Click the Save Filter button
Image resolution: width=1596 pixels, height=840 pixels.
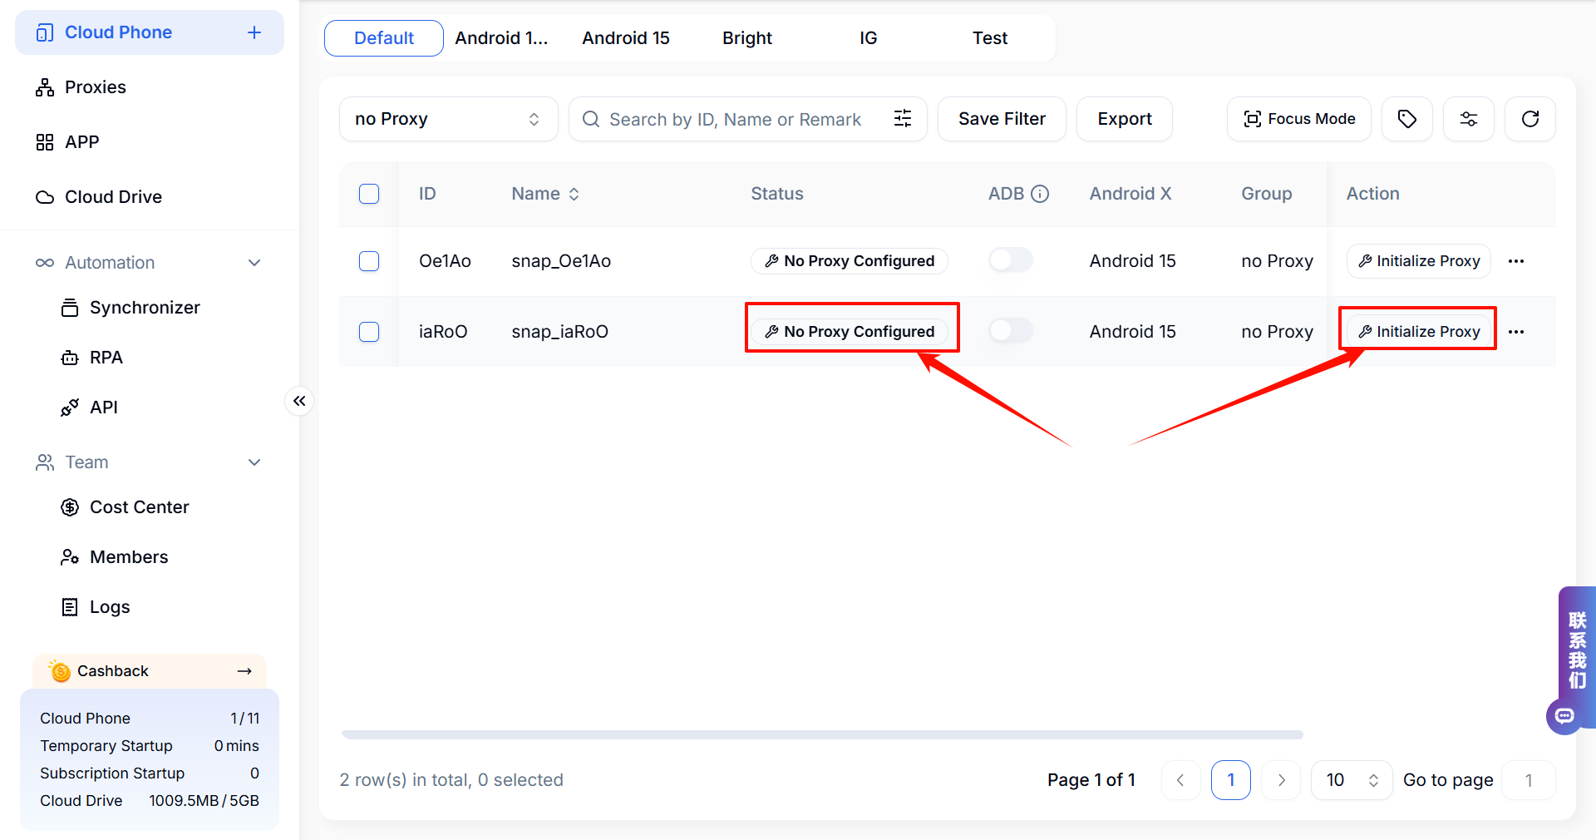click(1001, 119)
